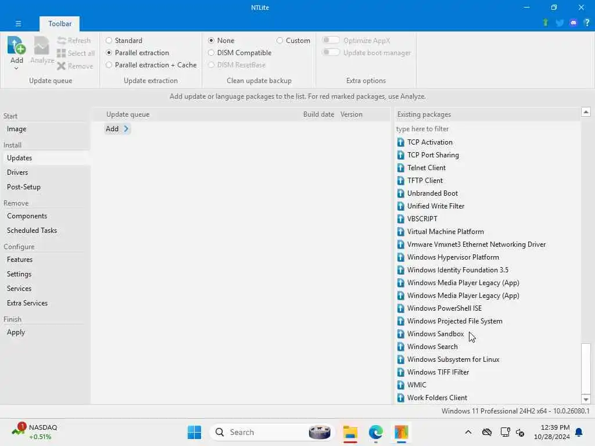Open the hamburger menu icon
The image size is (595, 446).
pos(18,23)
